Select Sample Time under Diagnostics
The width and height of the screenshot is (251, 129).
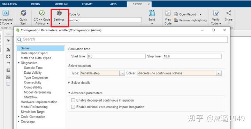tap(33, 68)
